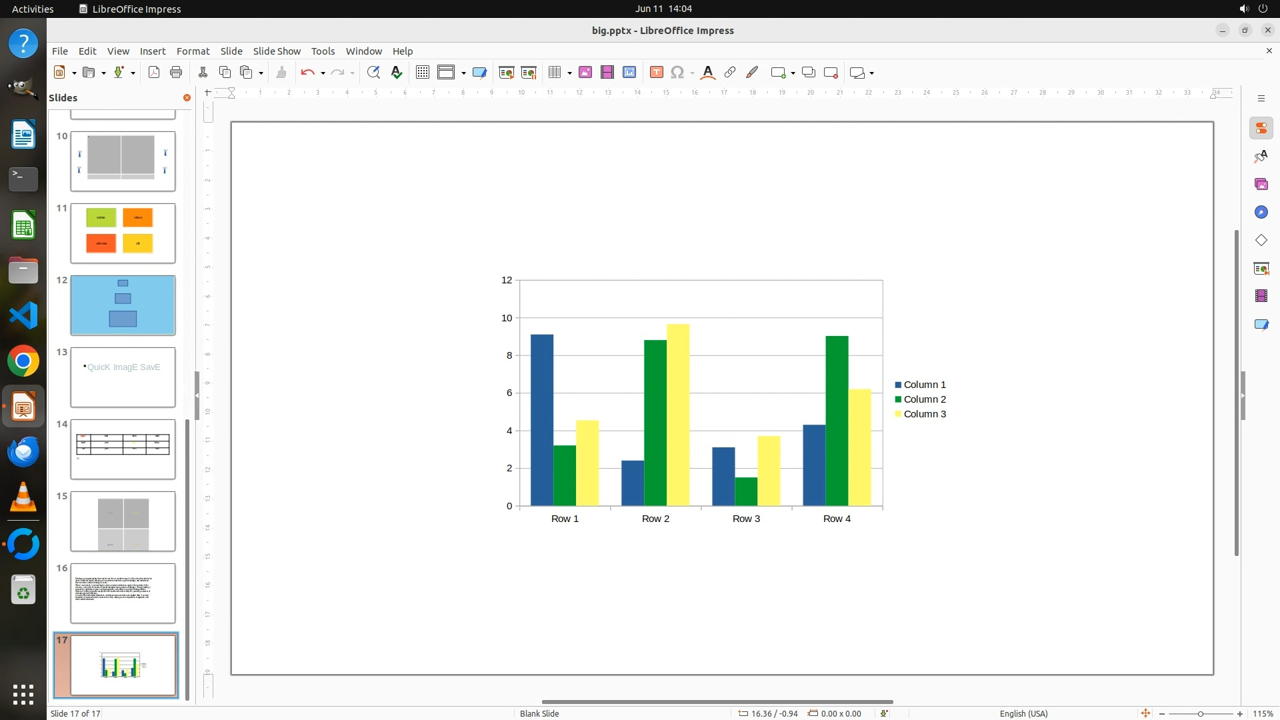Expand the Display Views dropdown arrow
1280x720 pixels.
[x=463, y=73]
